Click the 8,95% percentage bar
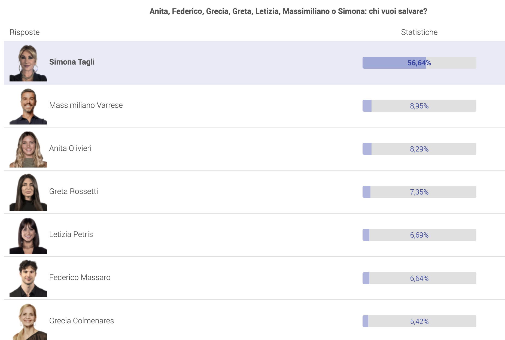The width and height of the screenshot is (505, 340). [419, 106]
